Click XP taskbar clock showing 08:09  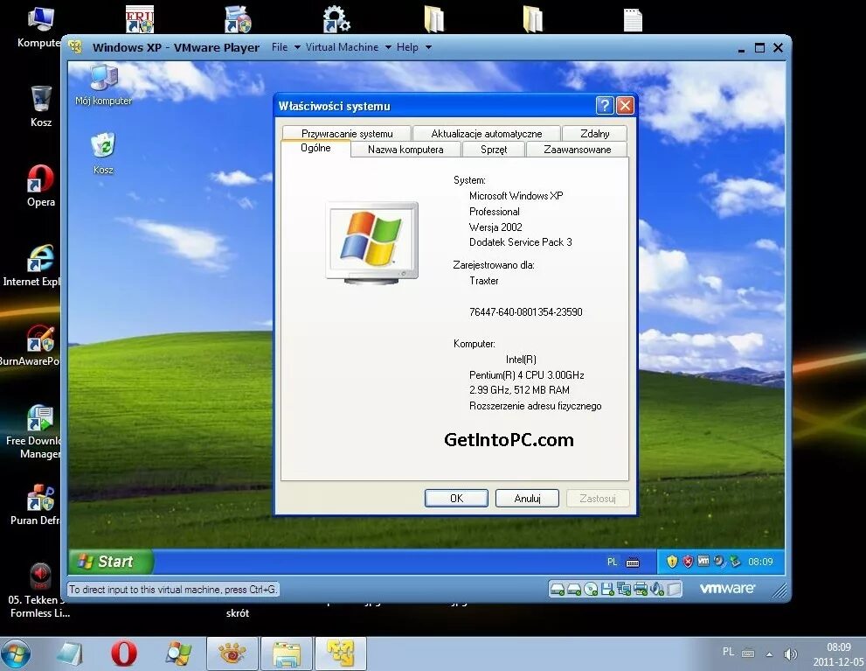point(760,562)
